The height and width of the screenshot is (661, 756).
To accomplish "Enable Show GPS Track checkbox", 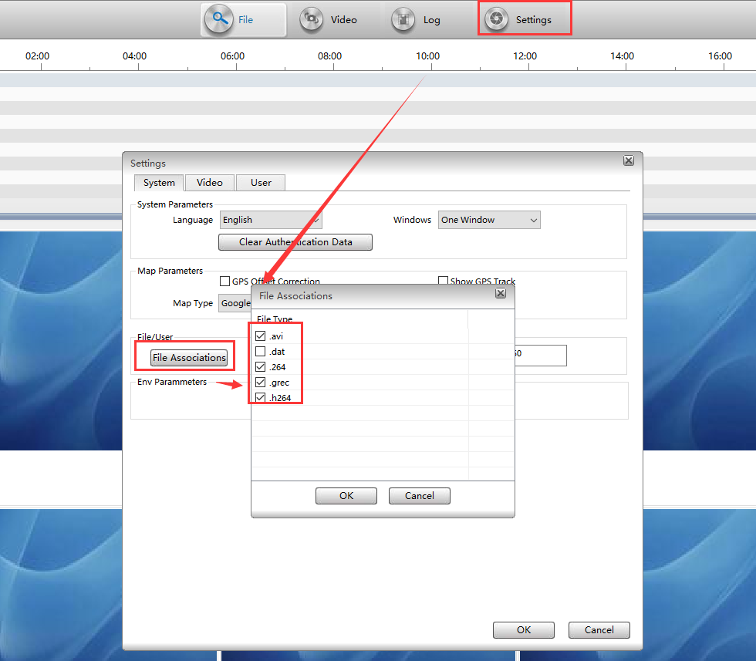I will click(x=443, y=280).
